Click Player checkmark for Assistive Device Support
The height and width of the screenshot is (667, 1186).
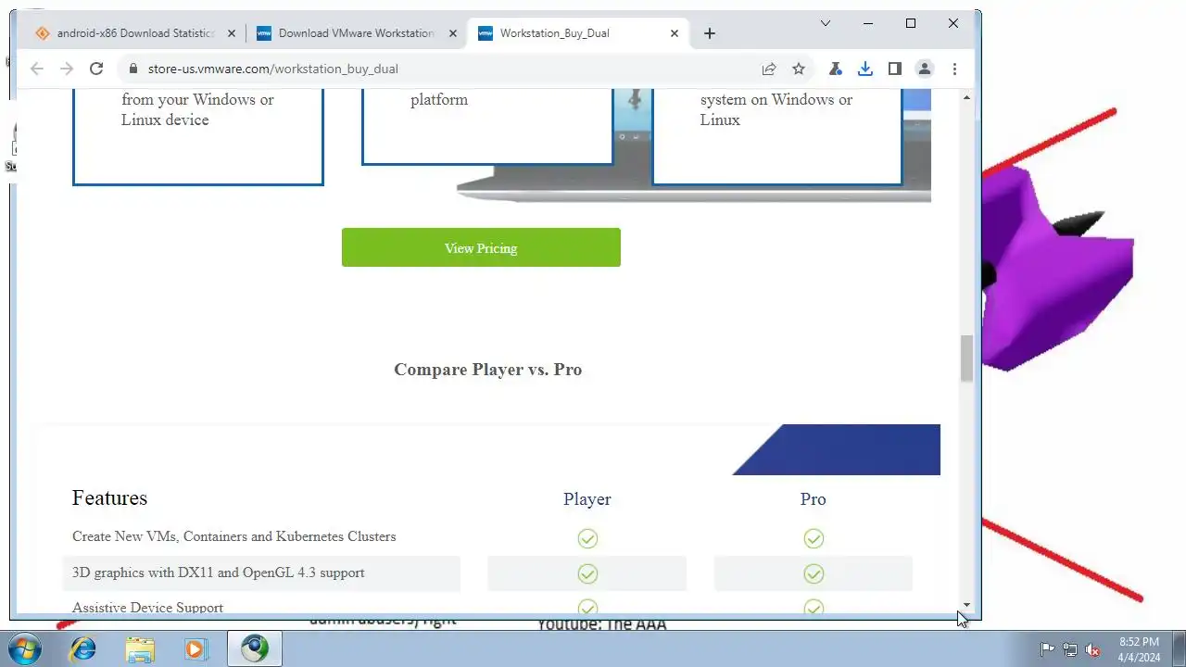[587, 608]
